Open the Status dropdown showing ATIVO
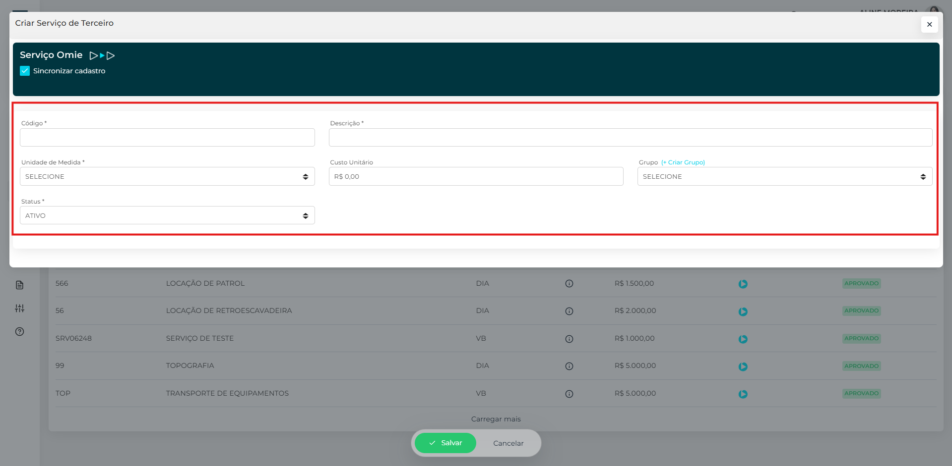The image size is (952, 466). (167, 215)
